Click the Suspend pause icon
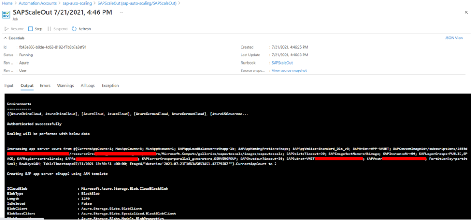The height and width of the screenshot is (220, 471). pyautogui.click(x=49, y=29)
